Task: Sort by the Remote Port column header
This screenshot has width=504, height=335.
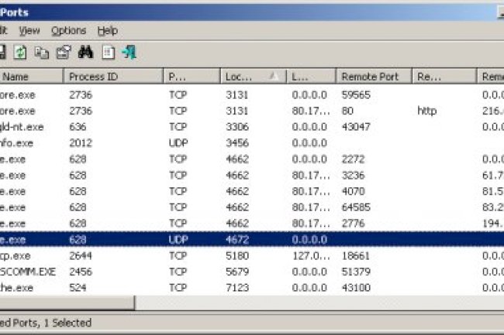Action: (x=374, y=77)
